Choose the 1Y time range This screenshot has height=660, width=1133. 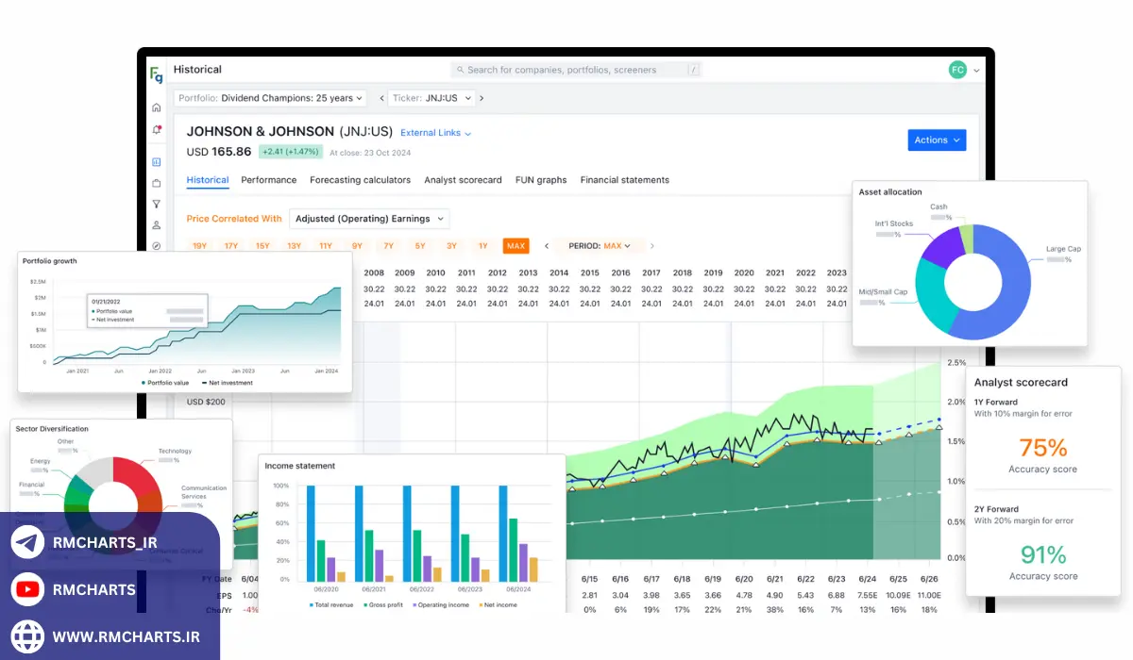coord(482,246)
